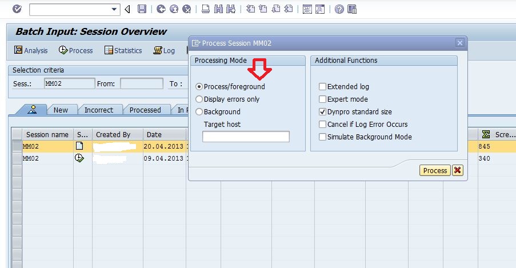Screen dimensions: 516x268
Task: Click the Find binoculars icon
Action: (x=218, y=9)
